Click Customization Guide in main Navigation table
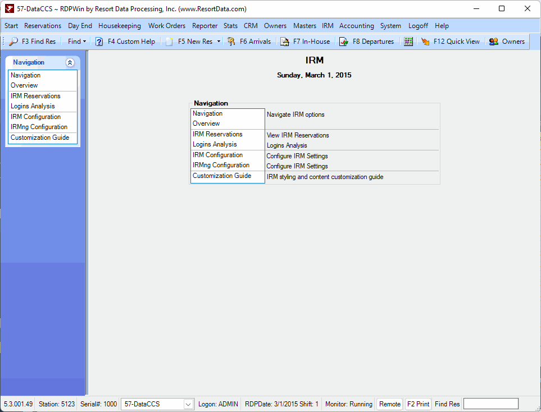The width and height of the screenshot is (541, 412). click(222, 176)
